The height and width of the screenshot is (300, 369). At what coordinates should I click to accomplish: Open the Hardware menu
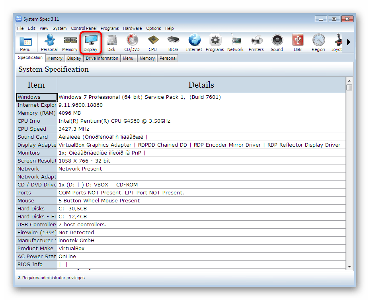(132, 28)
